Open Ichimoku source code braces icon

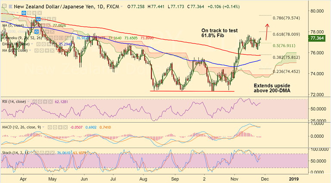(x=61, y=38)
